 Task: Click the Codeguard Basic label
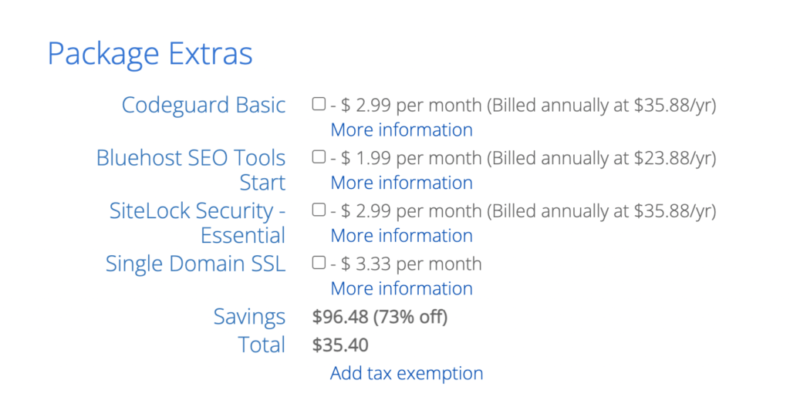pyautogui.click(x=204, y=106)
